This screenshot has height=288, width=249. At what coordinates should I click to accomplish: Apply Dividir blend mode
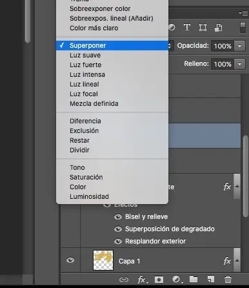tap(112, 150)
